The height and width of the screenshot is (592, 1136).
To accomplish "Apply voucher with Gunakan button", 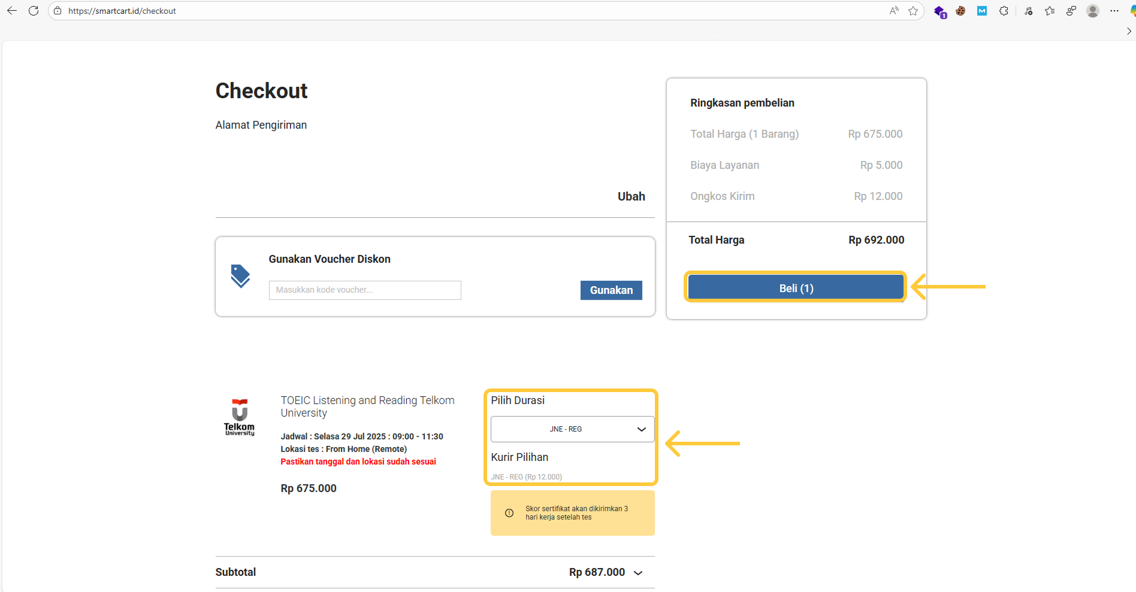I will [x=611, y=290].
